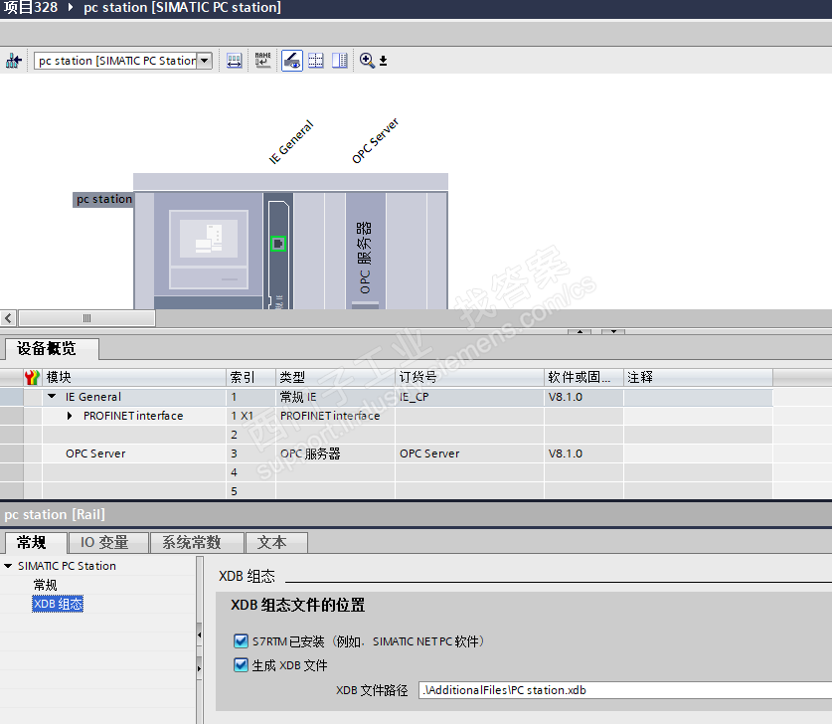Collapse the IE General row

pos(52,397)
